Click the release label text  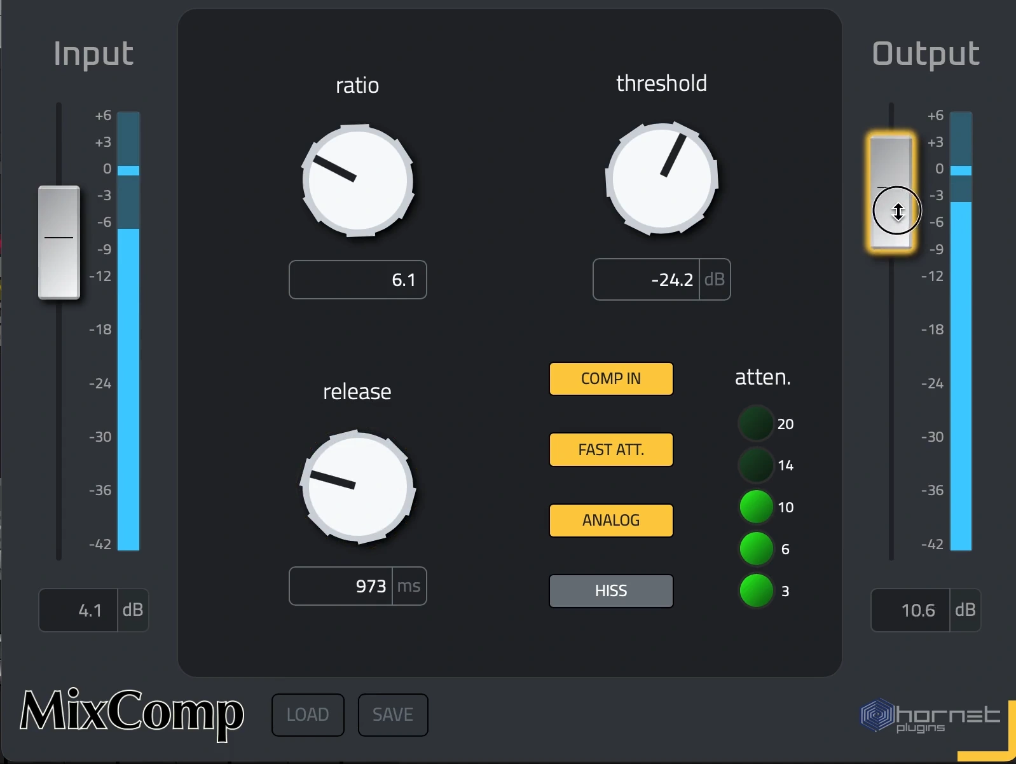tap(357, 392)
